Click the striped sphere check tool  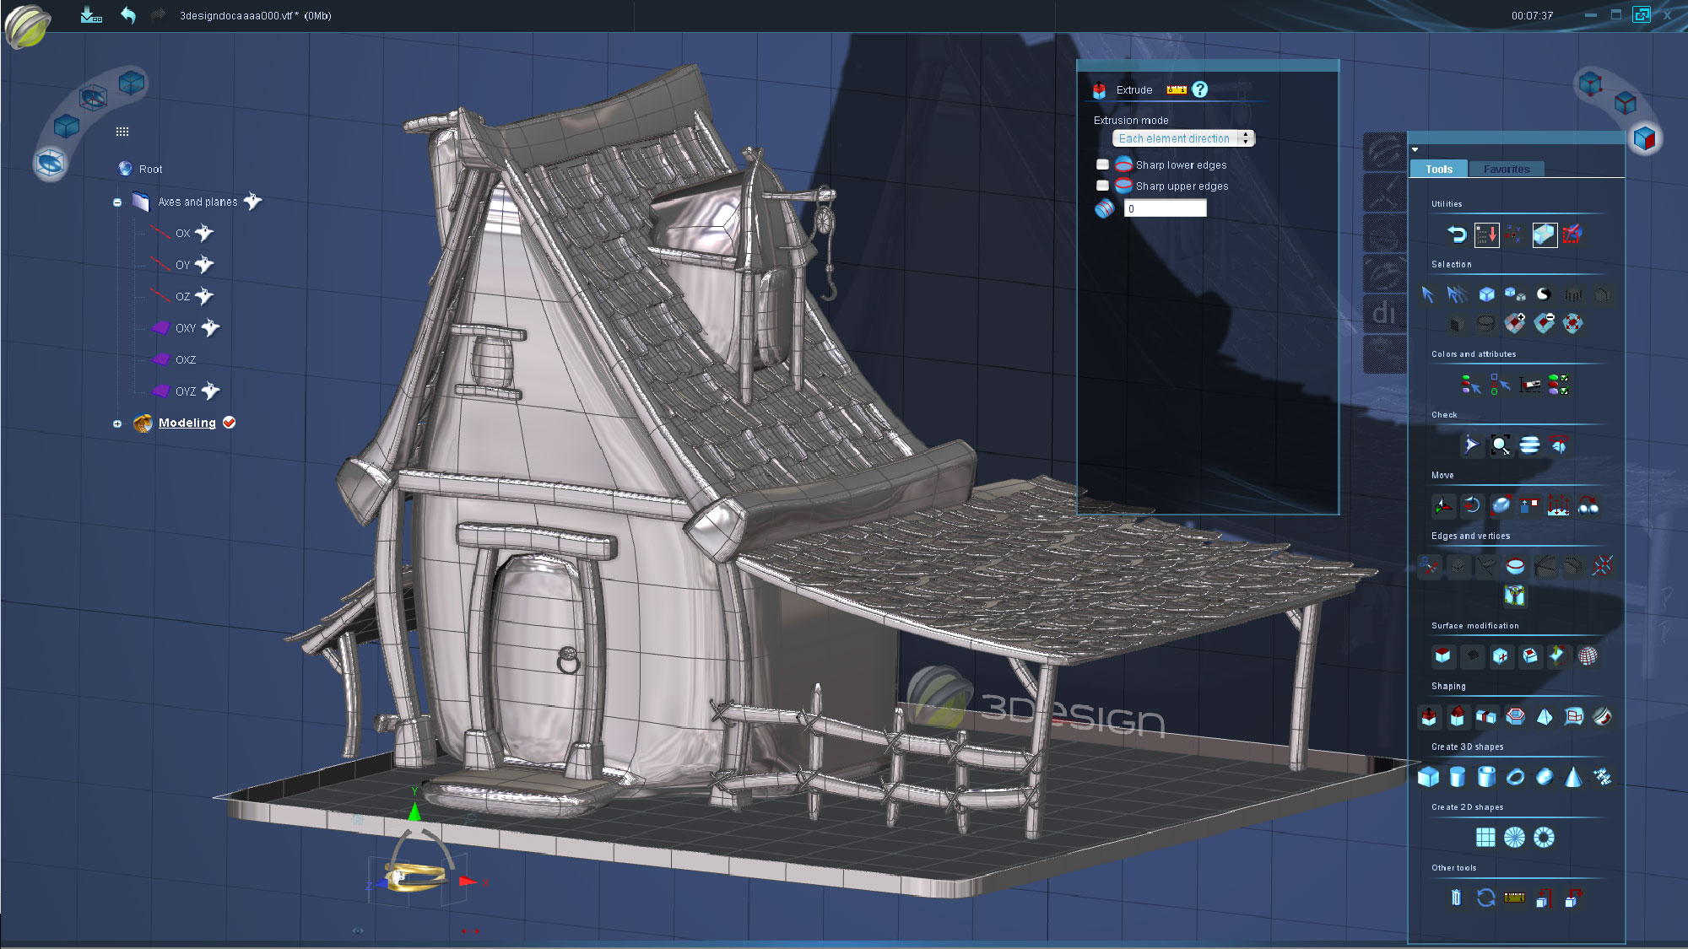(1529, 445)
